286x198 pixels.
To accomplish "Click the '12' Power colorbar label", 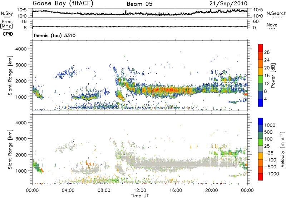I will click(267, 83).
